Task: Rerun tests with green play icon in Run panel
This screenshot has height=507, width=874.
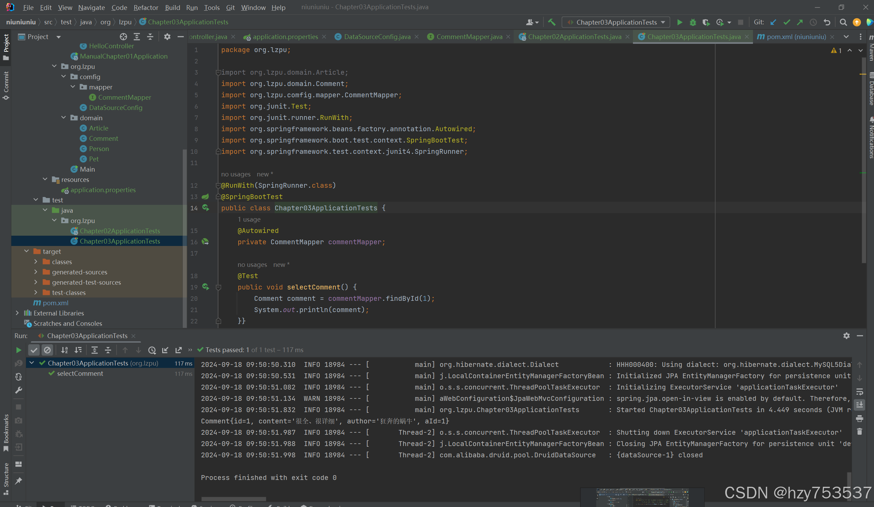Action: point(19,350)
